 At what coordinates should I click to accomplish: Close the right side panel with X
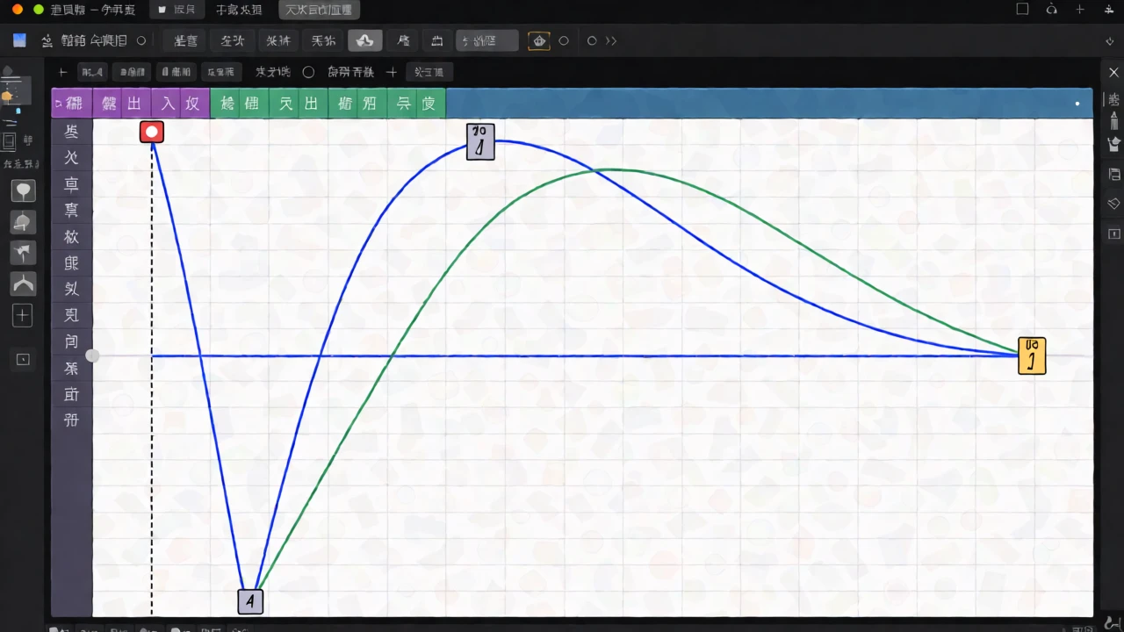coord(1113,72)
